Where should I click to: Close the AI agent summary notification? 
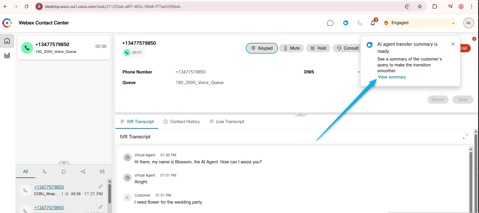click(x=453, y=44)
